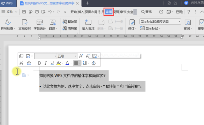Expand the 显示标记 dropdown menu
The image size is (204, 125).
[150, 28]
